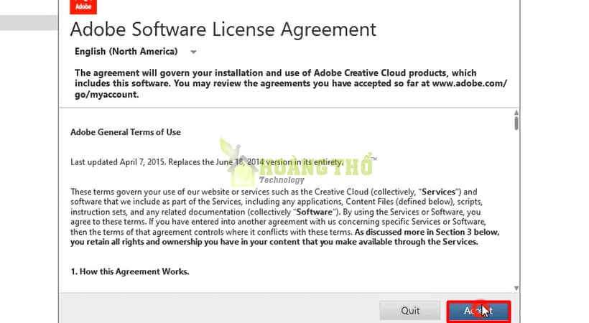Open the English (North America) language dropdown

pyautogui.click(x=193, y=52)
